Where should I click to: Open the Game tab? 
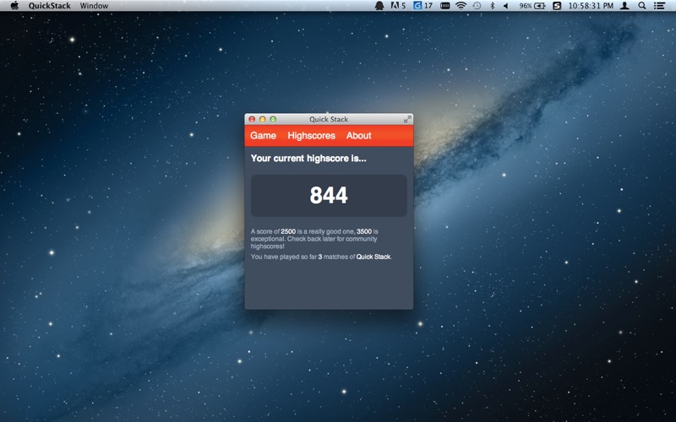point(263,136)
